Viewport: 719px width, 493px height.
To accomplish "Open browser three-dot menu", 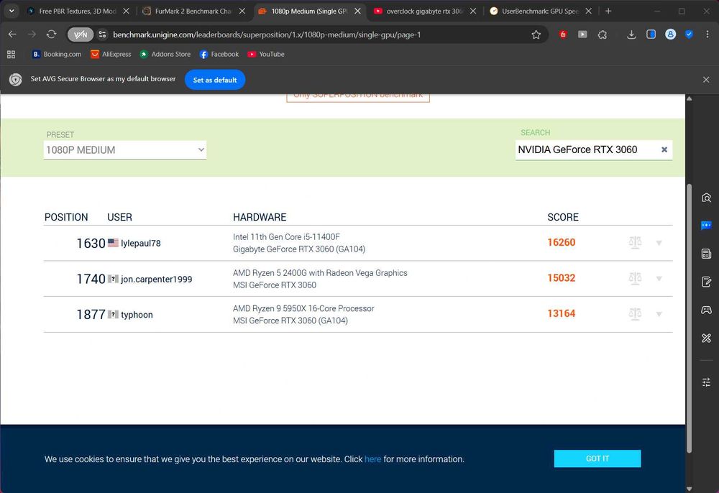I will coord(707,34).
